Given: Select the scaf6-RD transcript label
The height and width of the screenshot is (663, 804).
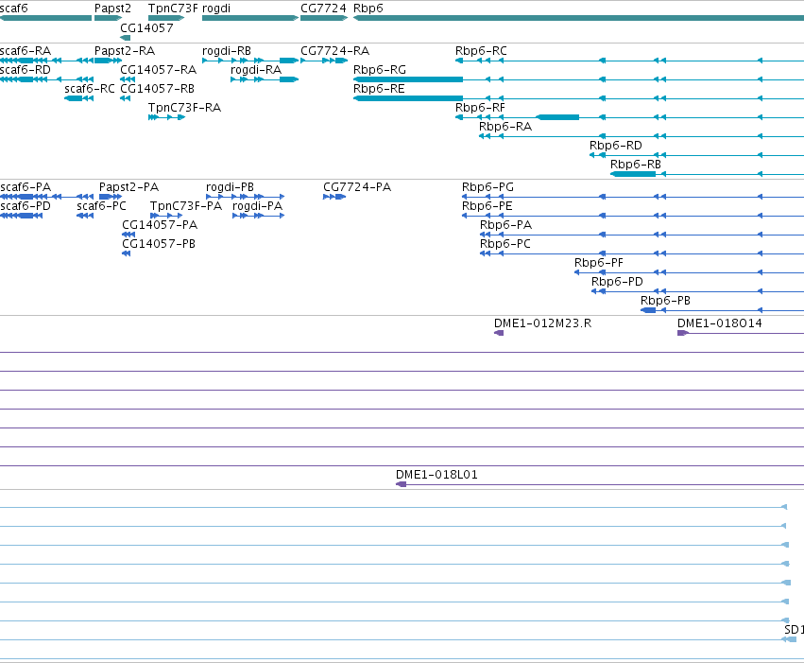Looking at the screenshot, I should coord(26,69).
